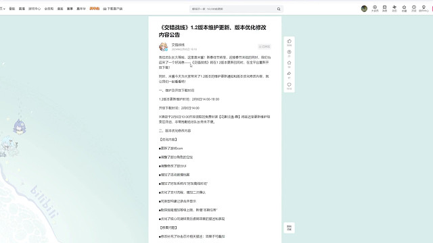The width and height of the screenshot is (433, 243).
Task: Click the 【优化内容】 section label
Action: (168, 140)
